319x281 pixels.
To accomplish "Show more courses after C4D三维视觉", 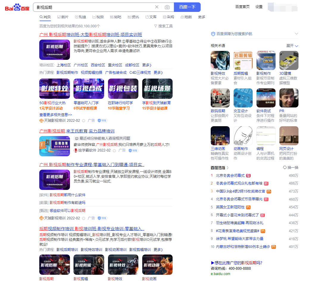I will click(x=158, y=73).
